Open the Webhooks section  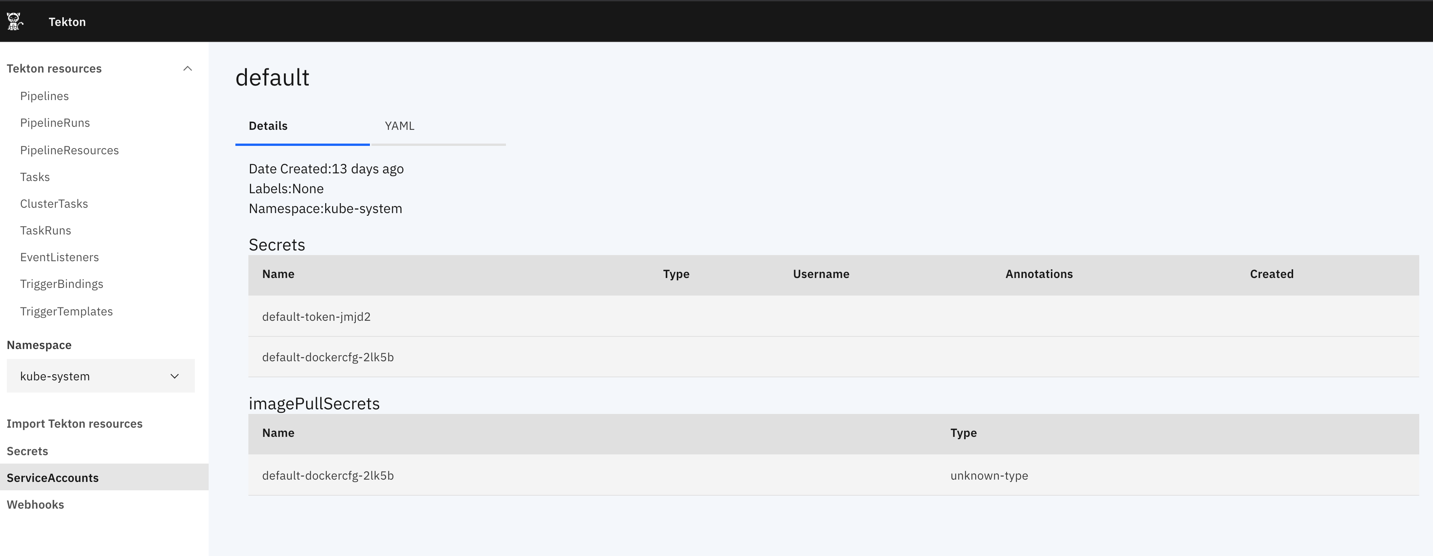coord(35,504)
